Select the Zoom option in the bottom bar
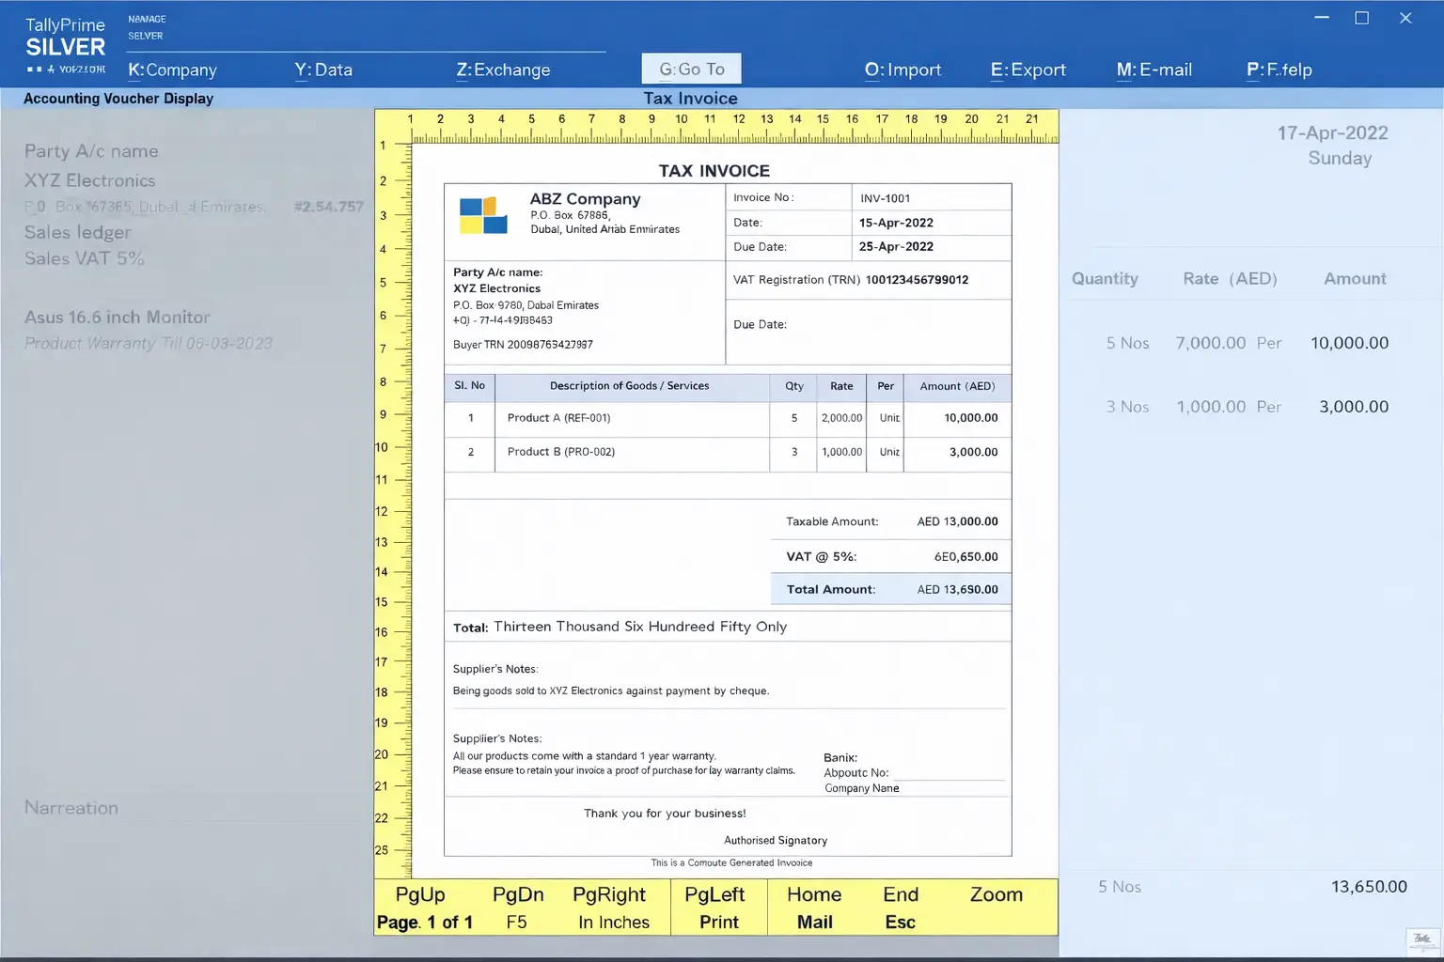 tap(996, 894)
